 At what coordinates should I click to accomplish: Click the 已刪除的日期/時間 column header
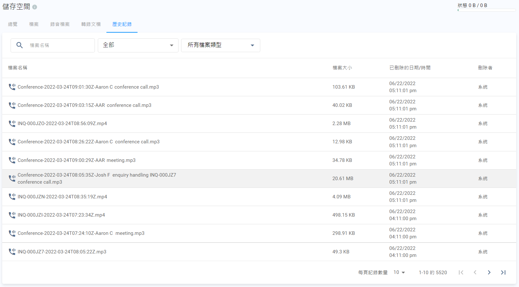[410, 68]
